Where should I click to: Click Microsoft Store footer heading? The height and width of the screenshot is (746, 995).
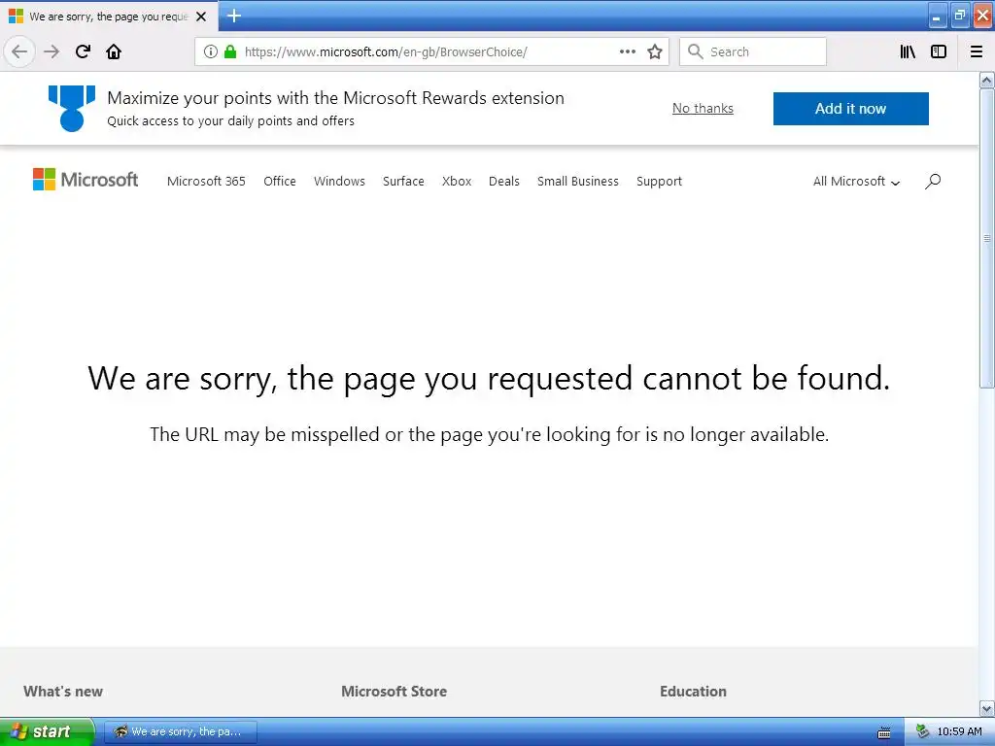point(395,692)
